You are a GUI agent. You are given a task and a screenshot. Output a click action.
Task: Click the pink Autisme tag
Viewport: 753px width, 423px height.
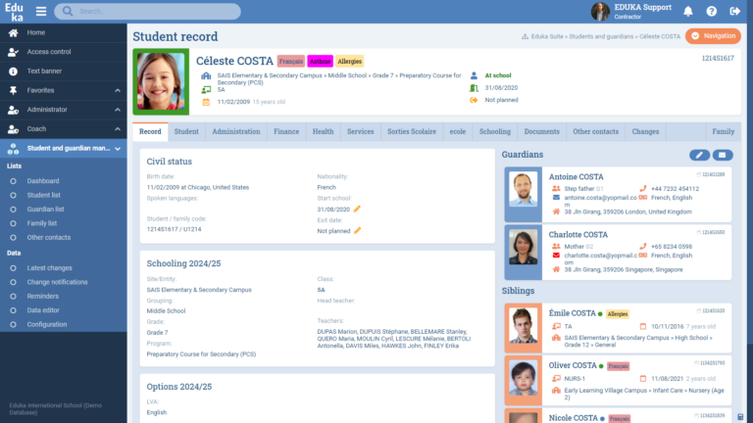pyautogui.click(x=320, y=61)
